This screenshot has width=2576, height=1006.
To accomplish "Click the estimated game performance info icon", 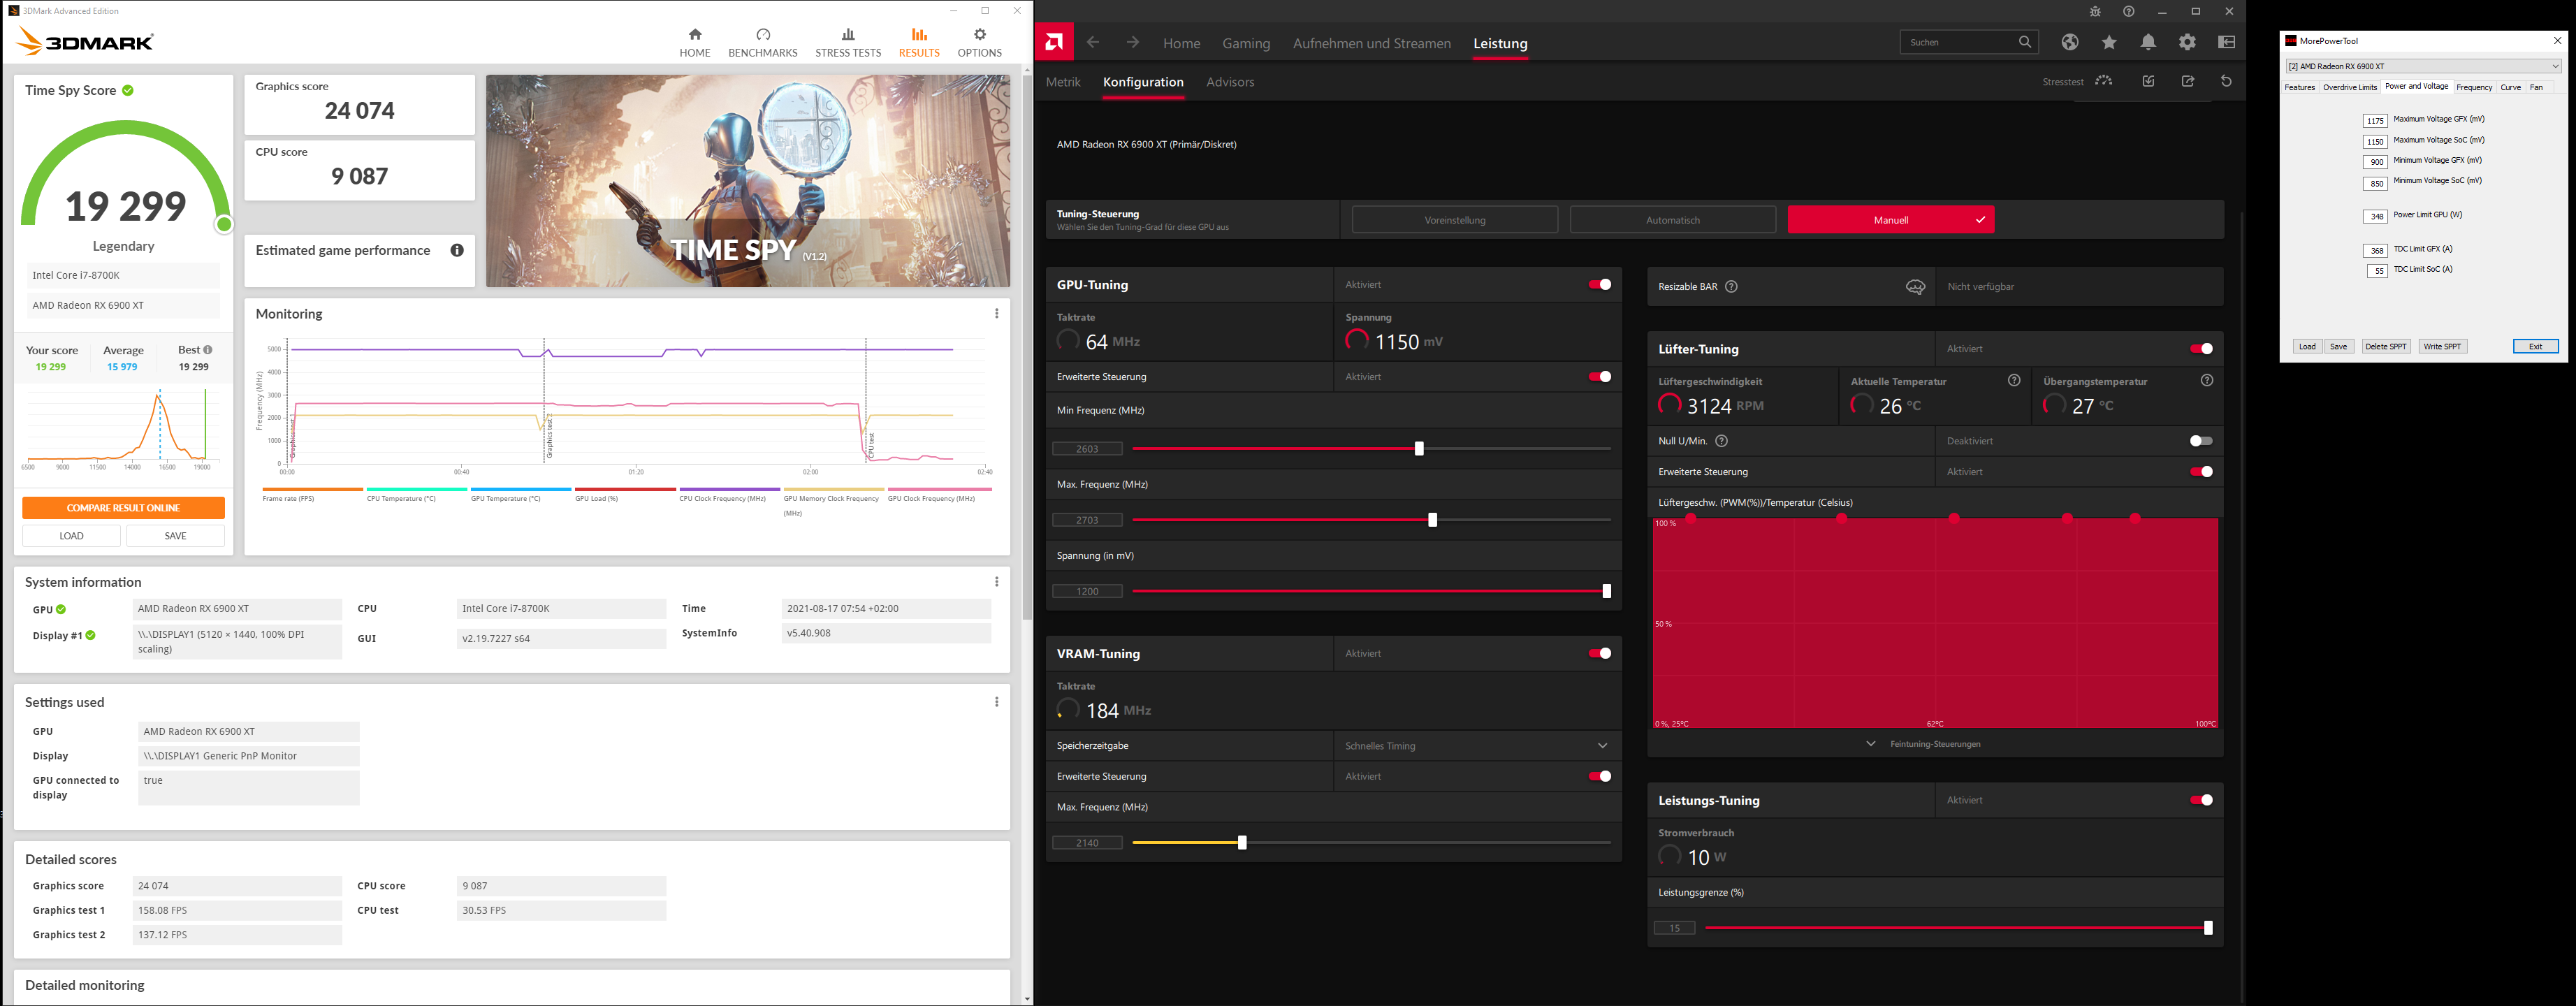I will click(457, 250).
